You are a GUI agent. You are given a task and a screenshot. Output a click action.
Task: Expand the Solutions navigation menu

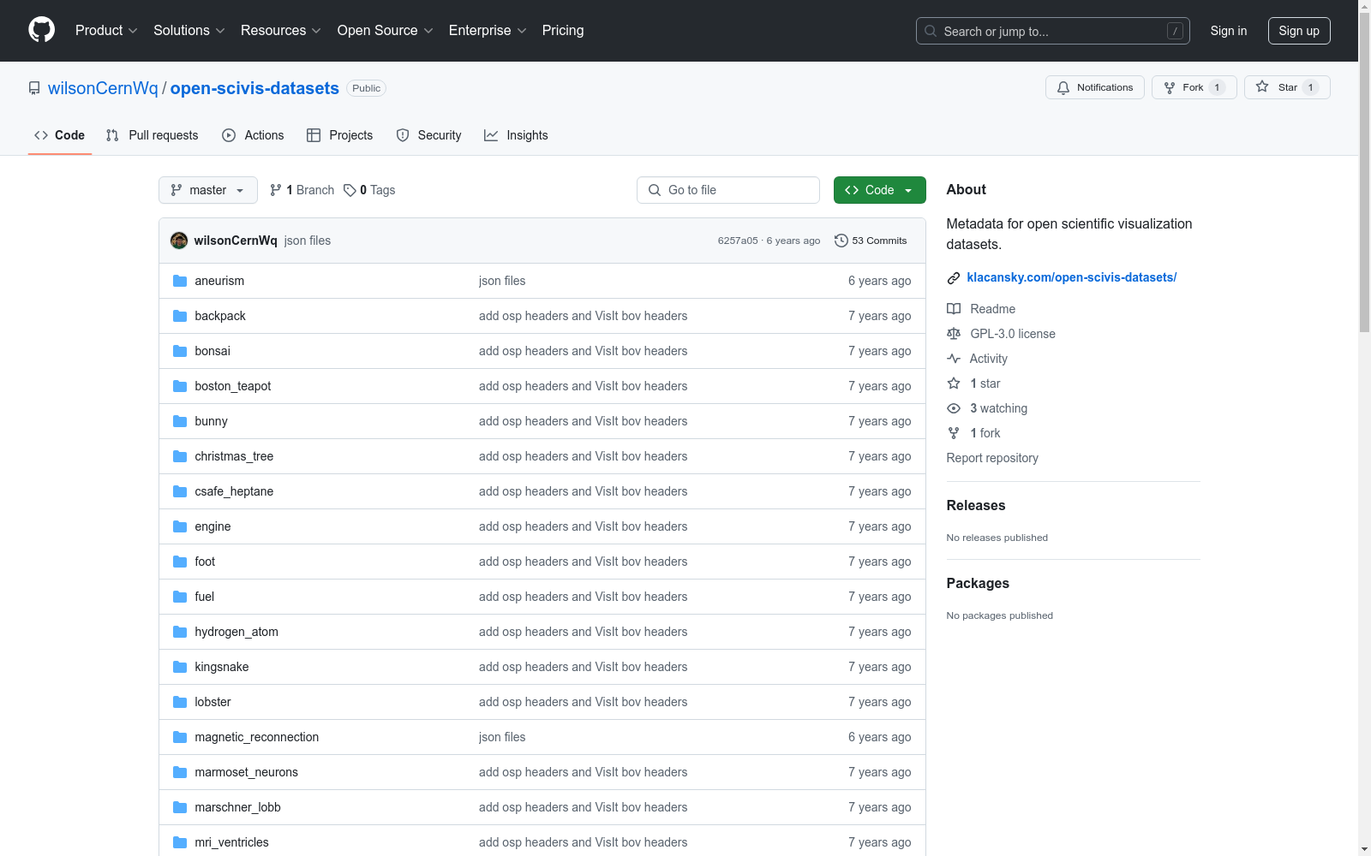[189, 31]
